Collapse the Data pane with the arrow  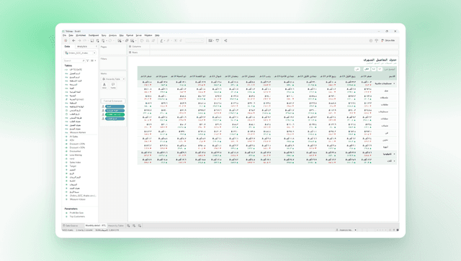[x=96, y=47]
